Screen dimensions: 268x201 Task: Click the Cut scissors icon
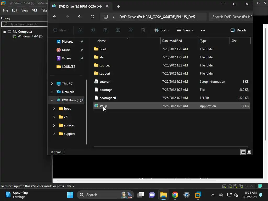point(80,30)
